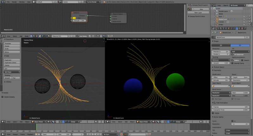Open the Set Origin dropdown
The height and width of the screenshot is (136, 253).
coord(12,72)
